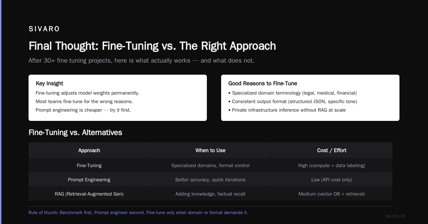
Task: Select the 'High (compute + data labeling)' cell
Action: coord(332,166)
